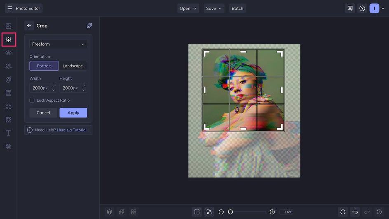Click the right-edge crop handle
Viewport: 389px width, 219px height.
[282, 90]
